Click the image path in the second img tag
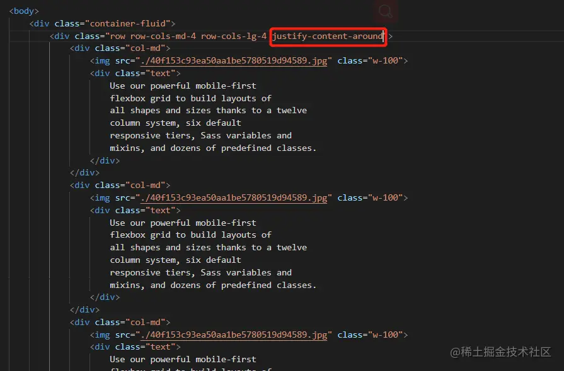 [234, 197]
